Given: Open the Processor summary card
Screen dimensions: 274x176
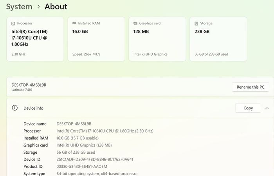Looking at the screenshot, I should pyautogui.click(x=35, y=39).
